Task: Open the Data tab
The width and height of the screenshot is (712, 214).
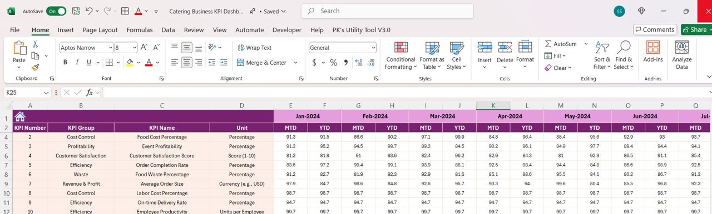Action: pos(168,30)
